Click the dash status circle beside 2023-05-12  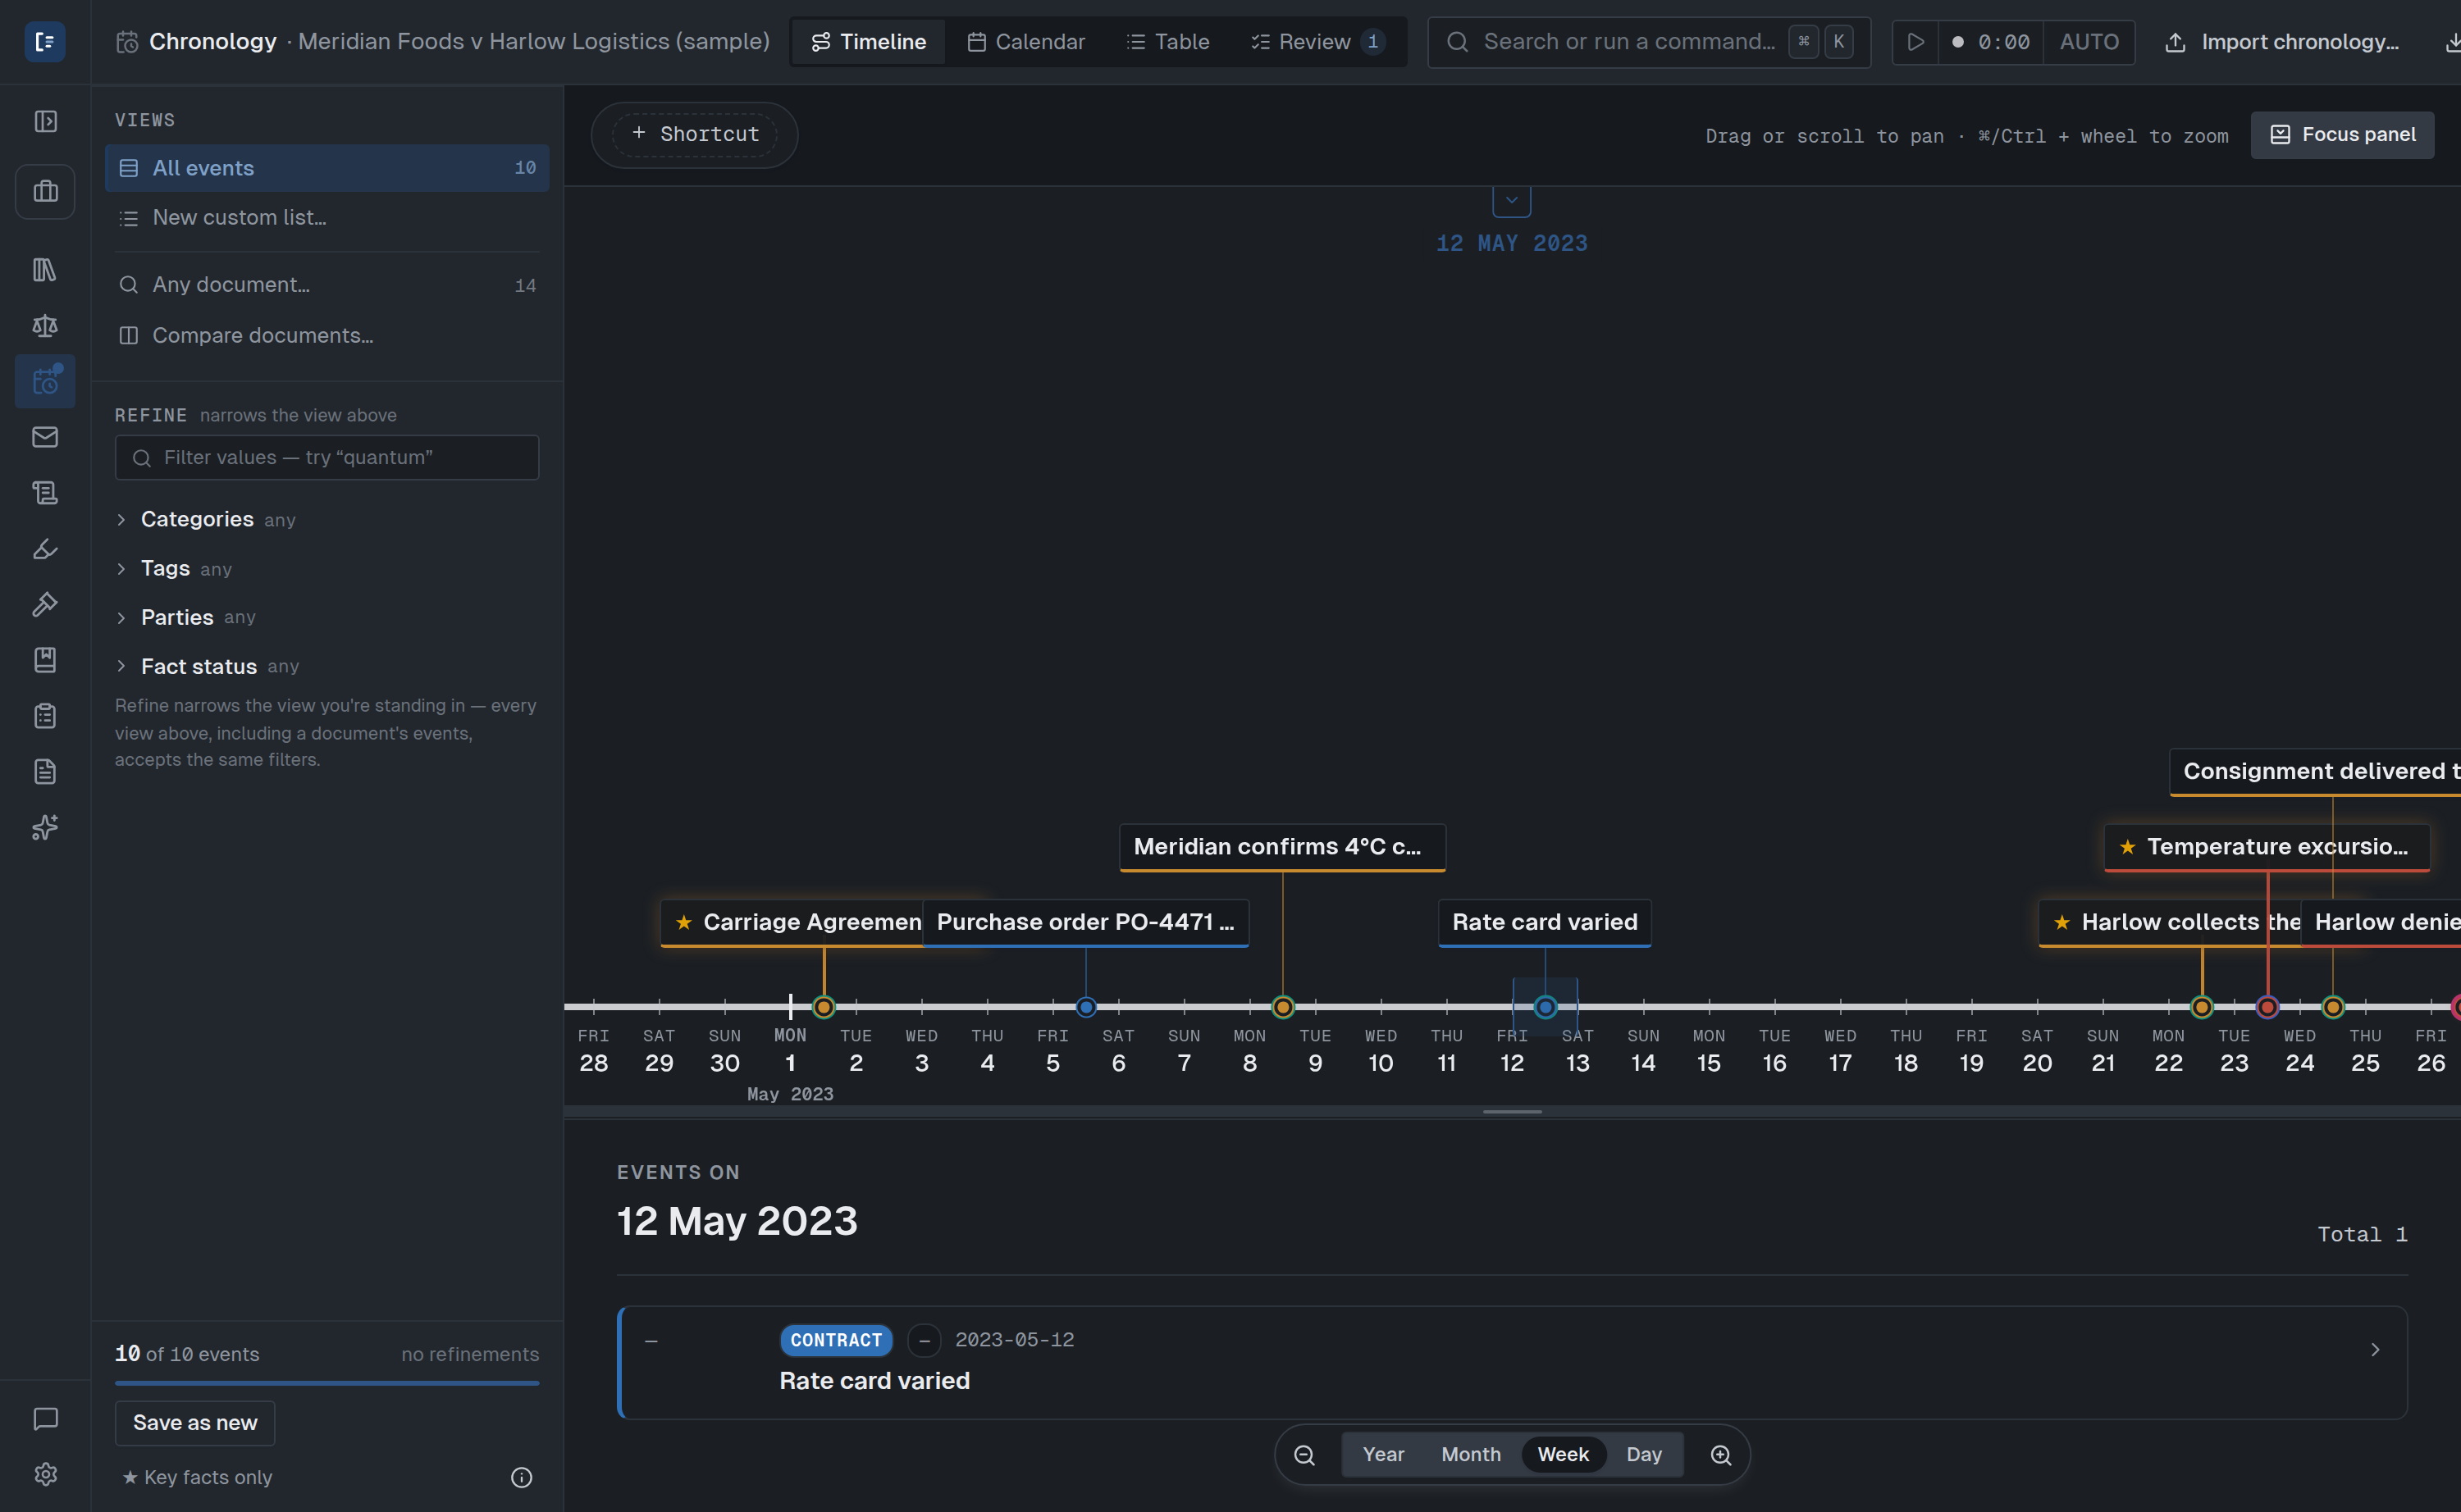click(x=924, y=1340)
